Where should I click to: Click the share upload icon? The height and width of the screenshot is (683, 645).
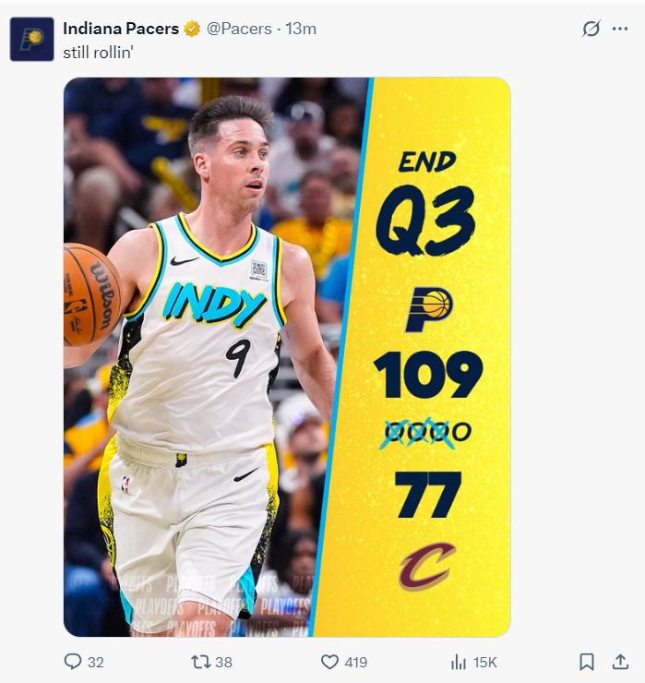620,662
